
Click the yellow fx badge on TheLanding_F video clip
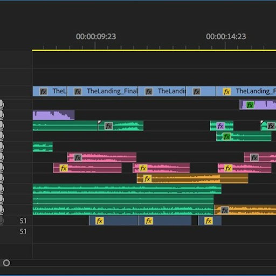pos(226,92)
